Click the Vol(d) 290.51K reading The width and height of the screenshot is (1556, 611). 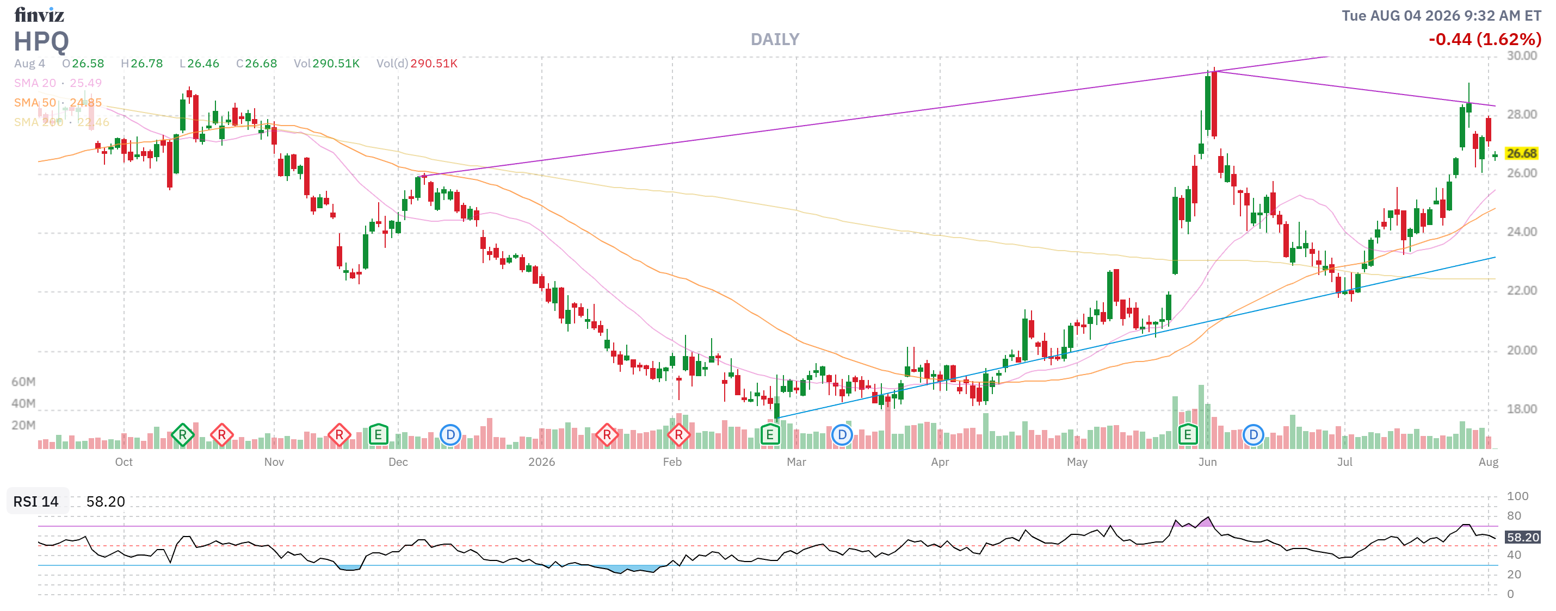click(x=417, y=64)
